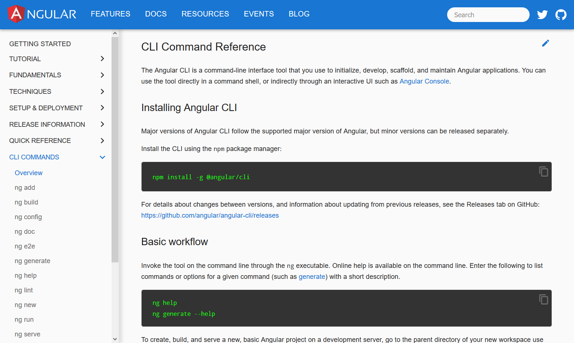
Task: Click the ng generate --help code line
Action: click(x=184, y=314)
